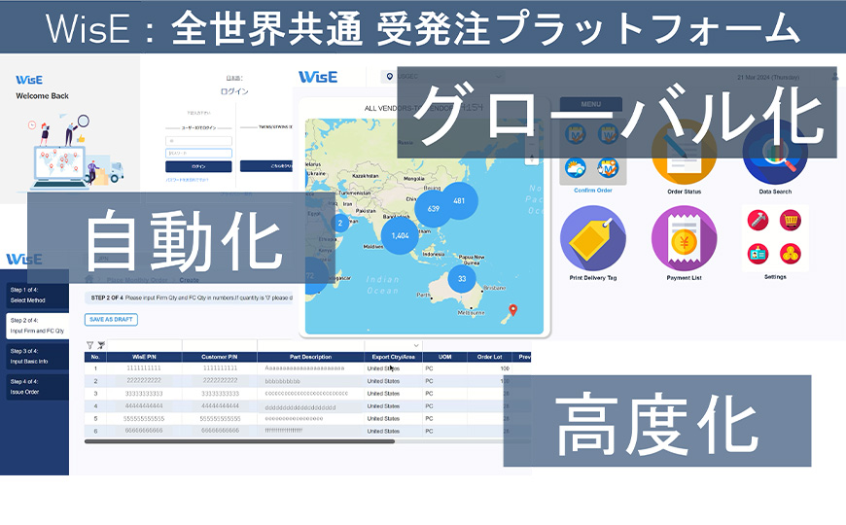The height and width of the screenshot is (525, 846).
Task: Click the blue ログイン button under the password field
Action: click(198, 166)
